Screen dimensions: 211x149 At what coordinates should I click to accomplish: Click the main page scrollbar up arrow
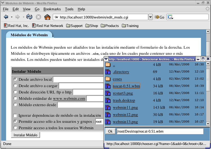[x=208, y=31]
